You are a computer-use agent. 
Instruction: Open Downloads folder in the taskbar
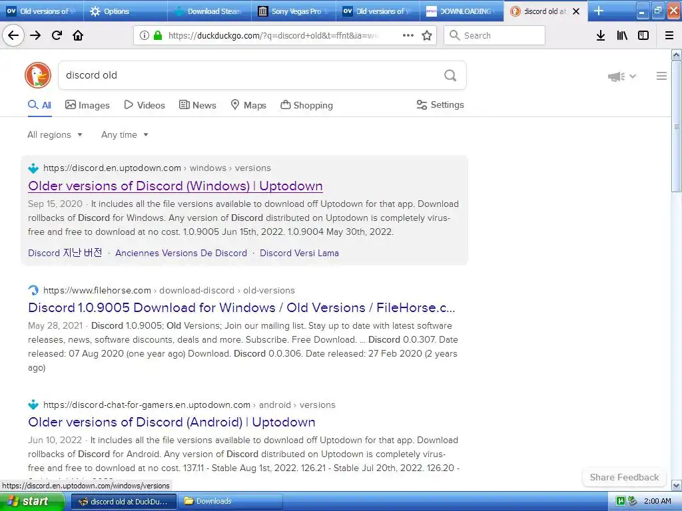pos(230,501)
